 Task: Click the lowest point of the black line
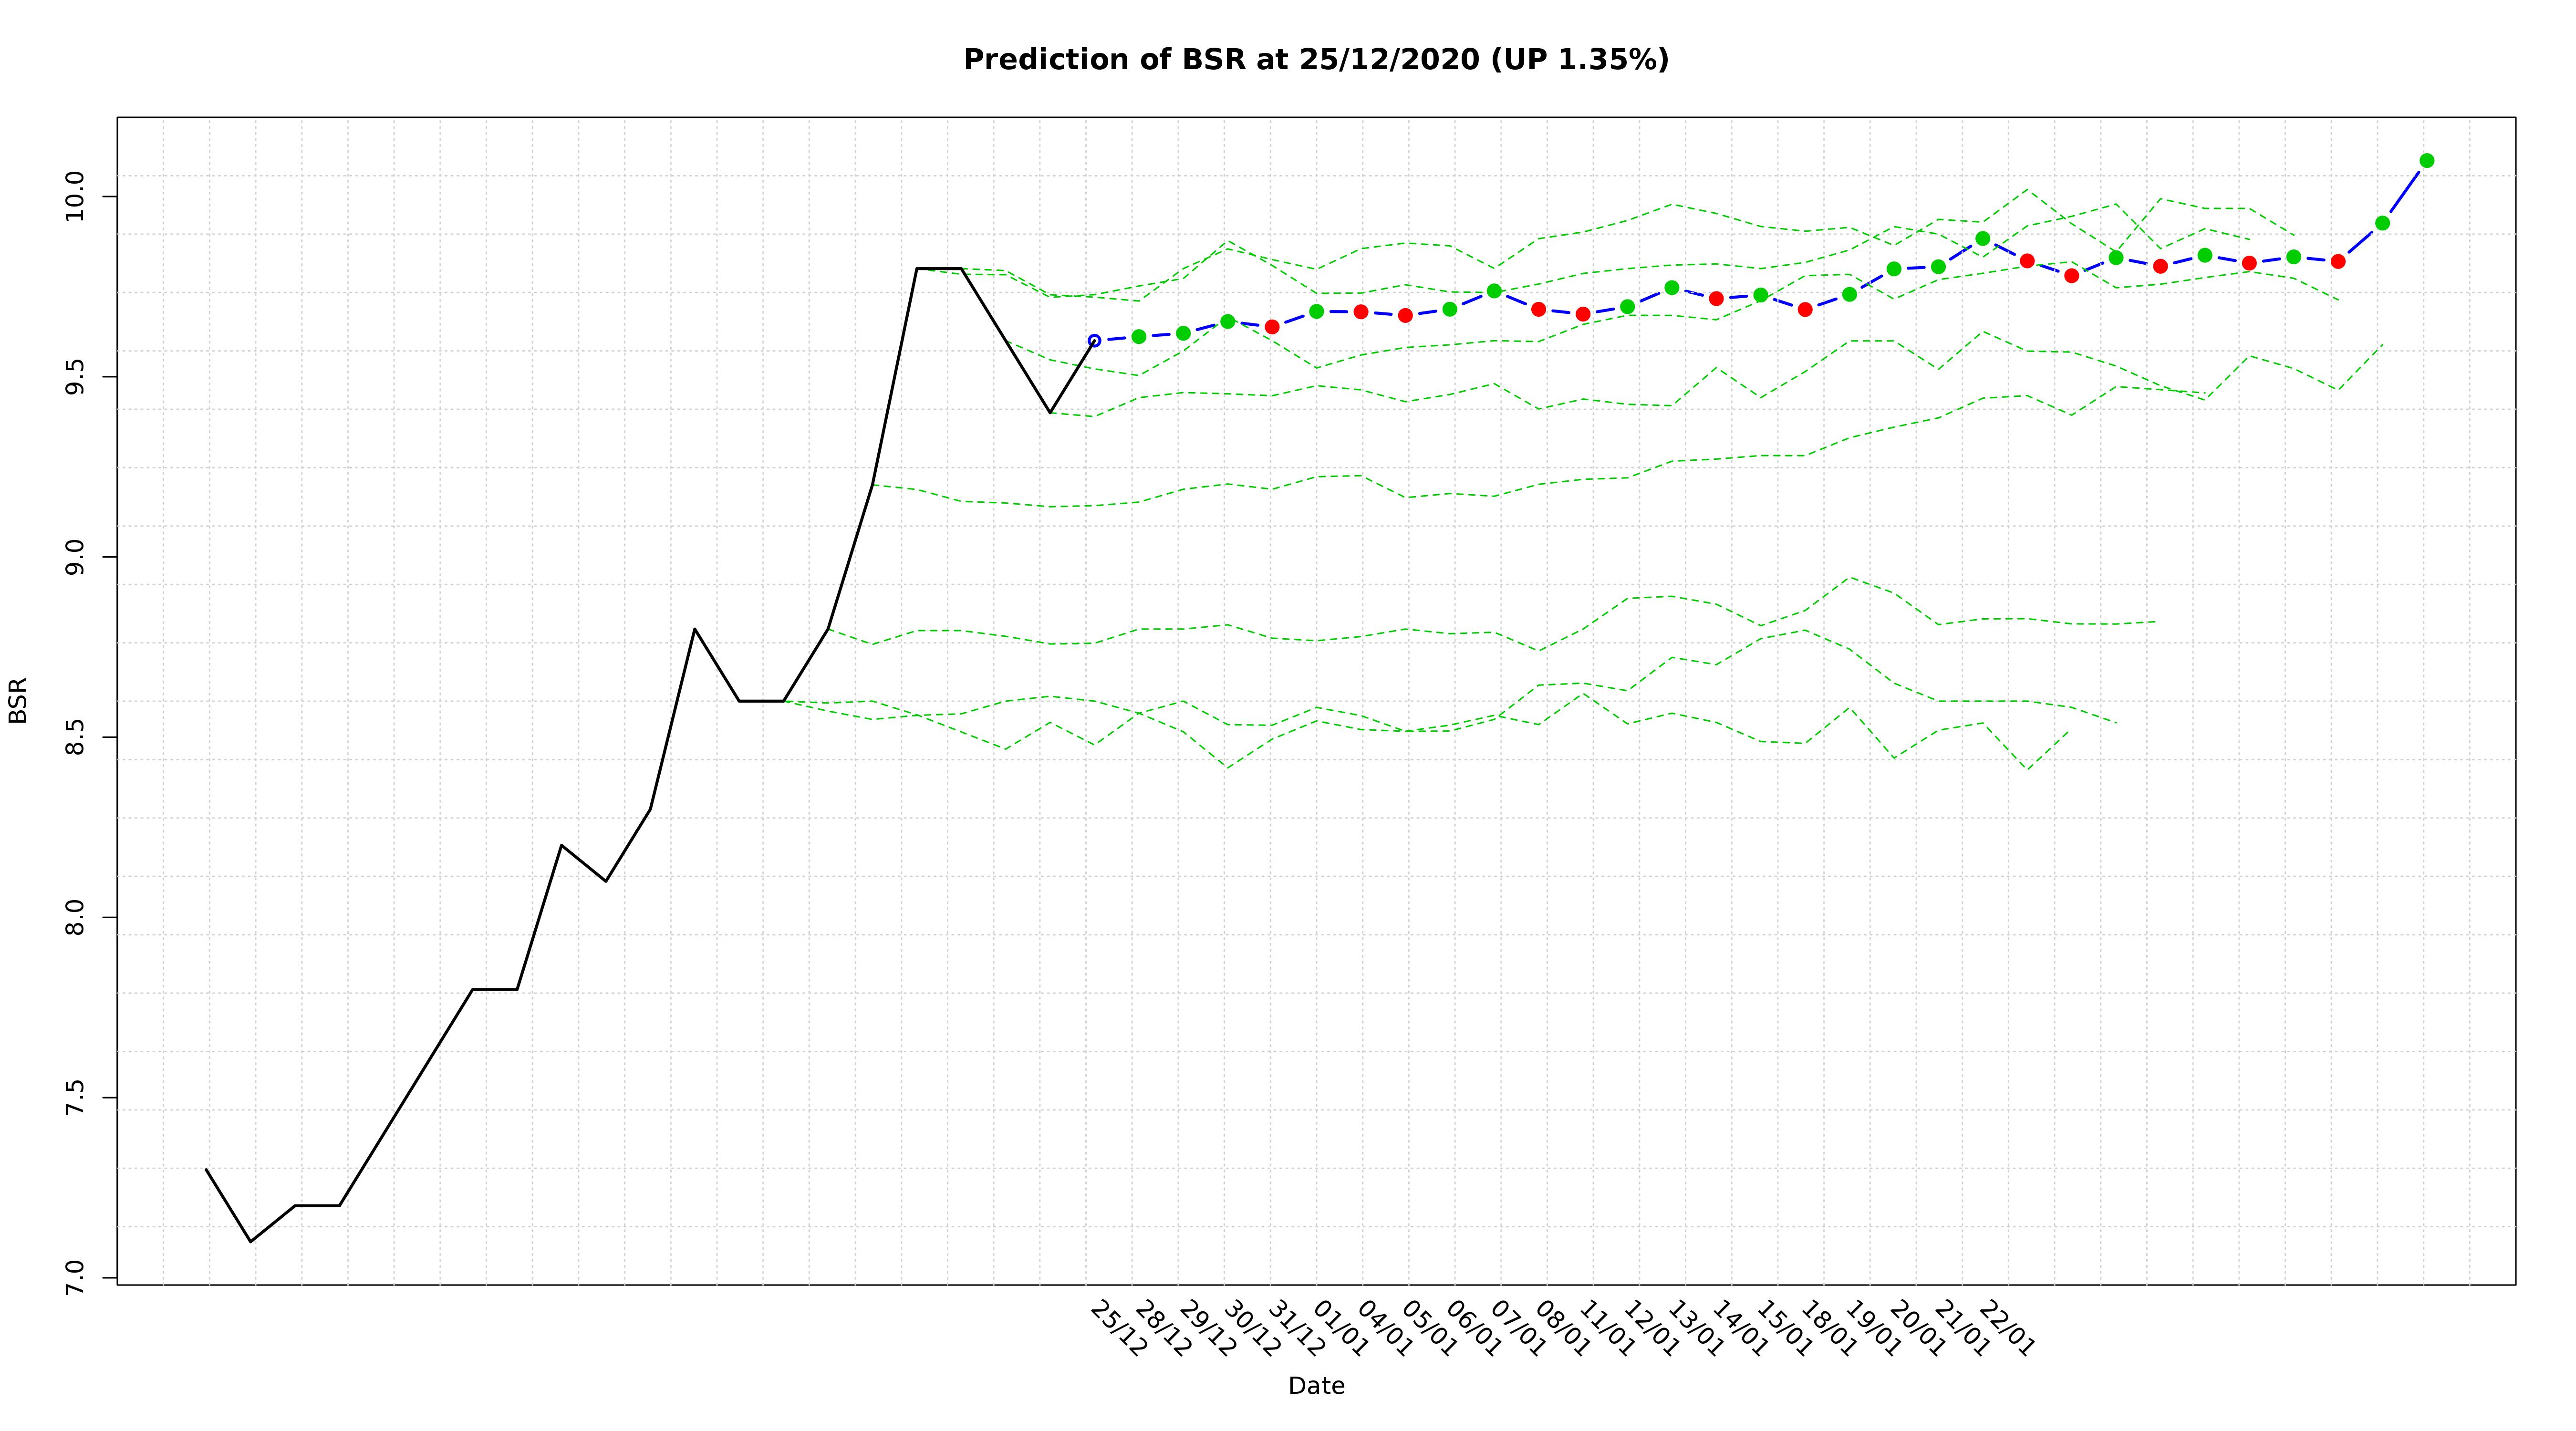(x=250, y=1242)
